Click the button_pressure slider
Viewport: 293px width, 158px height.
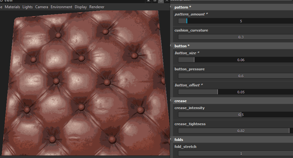235,76
